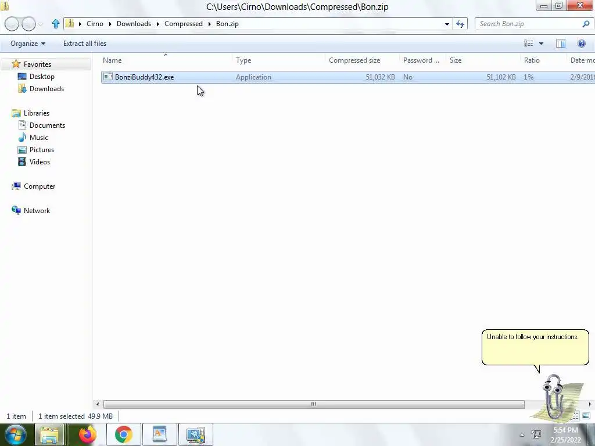This screenshot has height=446, width=595.
Task: Click the Computer icon in sidebar
Action: click(x=16, y=186)
